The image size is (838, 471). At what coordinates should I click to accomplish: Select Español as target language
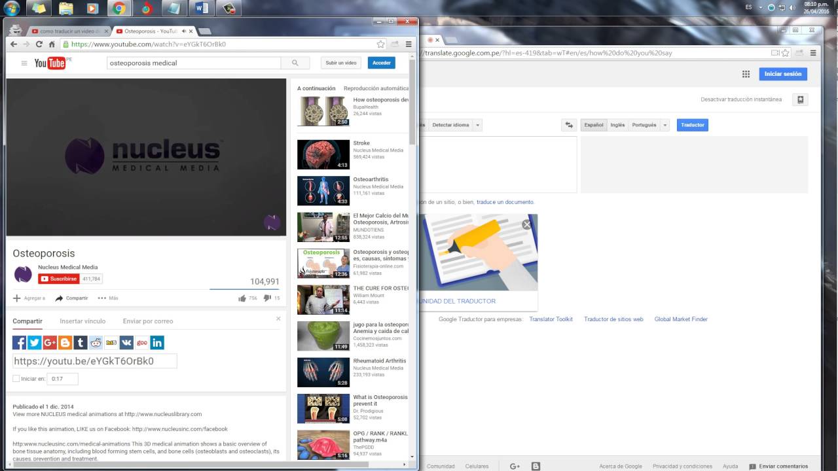(594, 125)
